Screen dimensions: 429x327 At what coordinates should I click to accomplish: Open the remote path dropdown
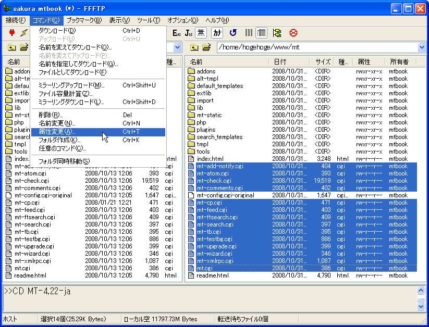coord(422,47)
